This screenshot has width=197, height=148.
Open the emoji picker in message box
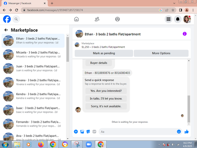(179, 131)
